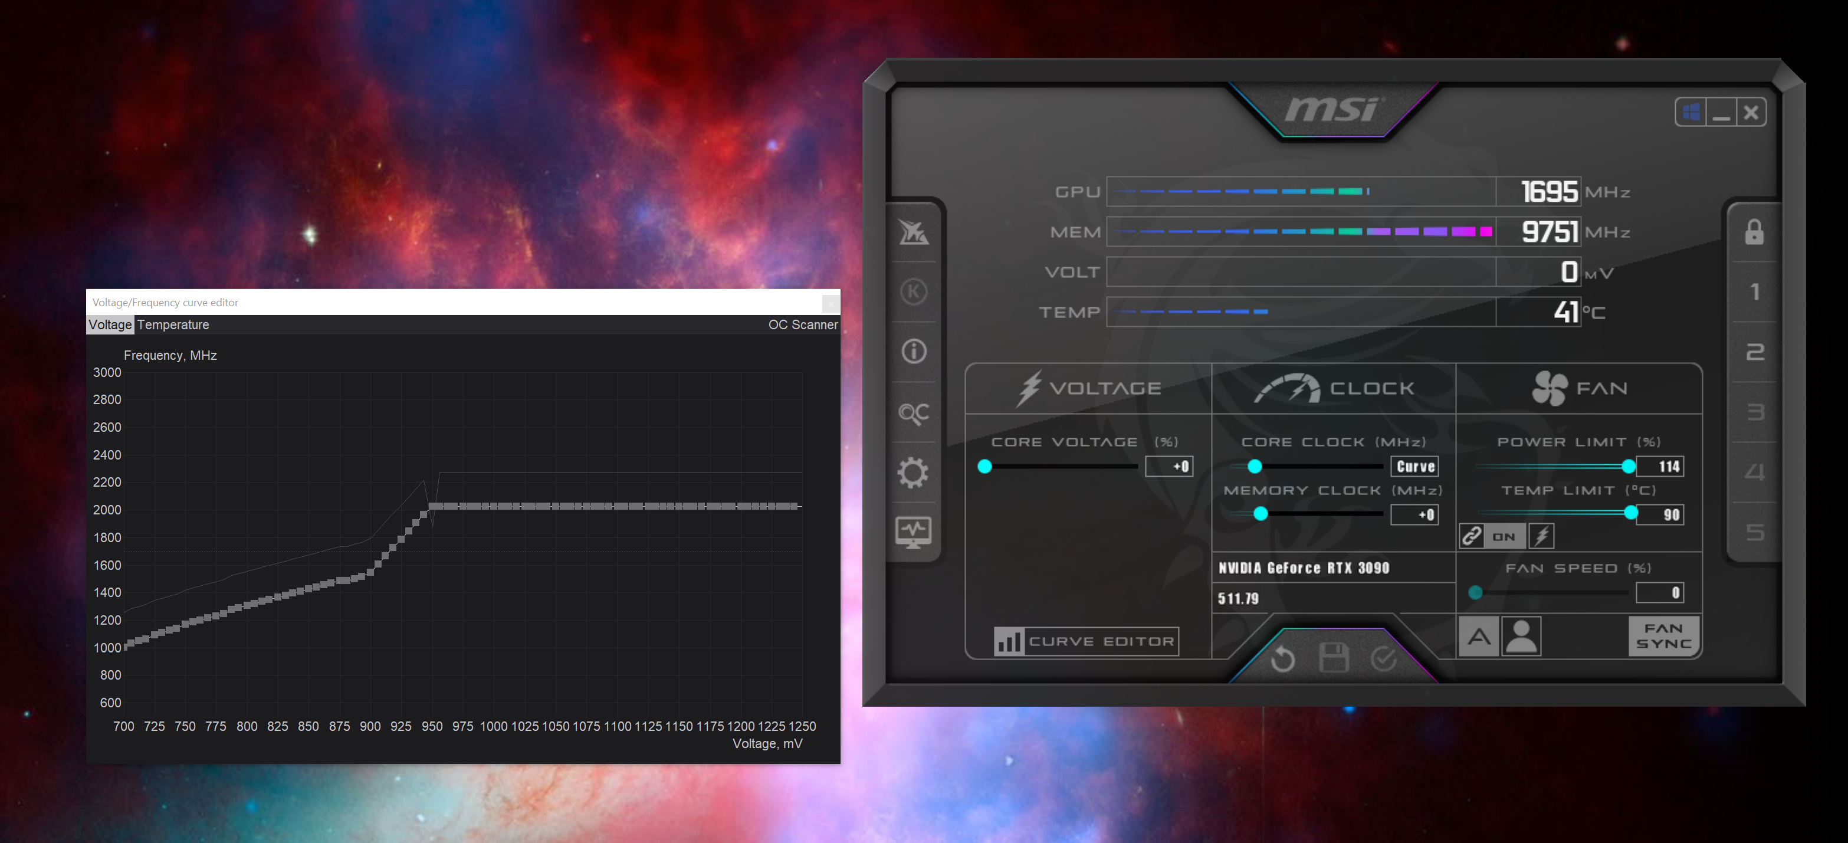Adjust the Core Voltage slider handle
Image resolution: width=1848 pixels, height=843 pixels.
click(x=985, y=467)
